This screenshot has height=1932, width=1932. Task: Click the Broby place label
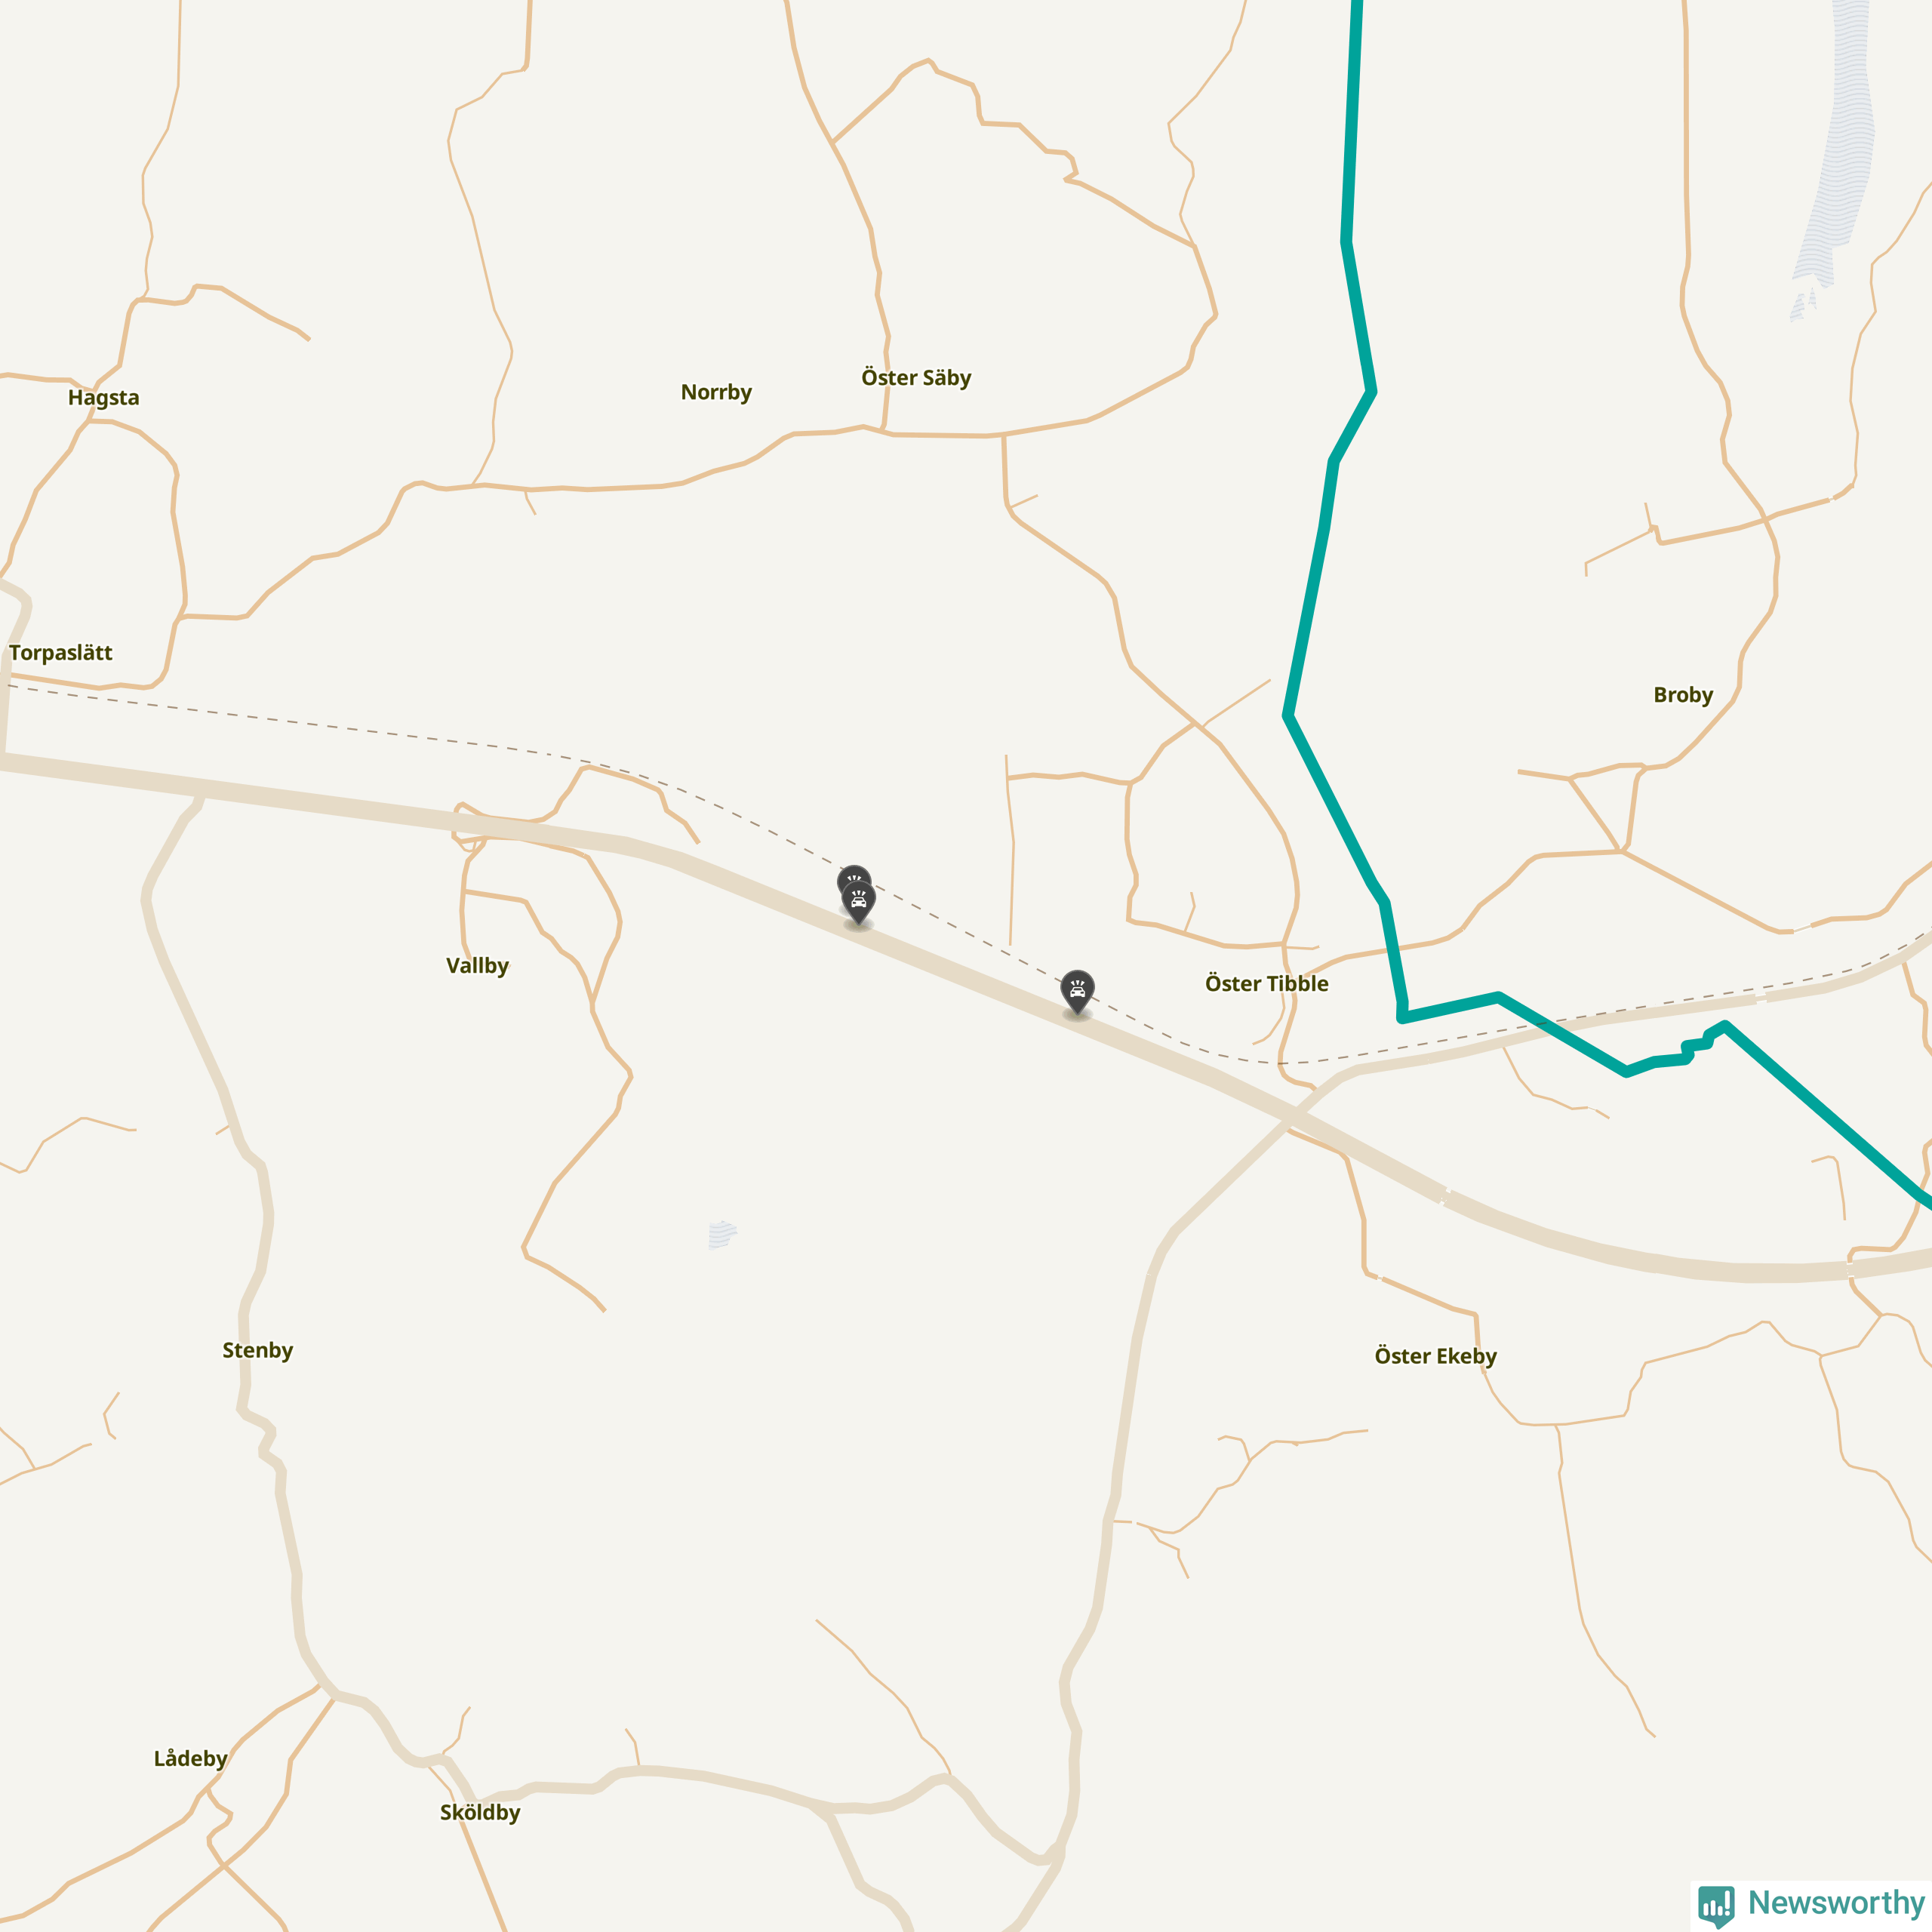tap(1683, 695)
